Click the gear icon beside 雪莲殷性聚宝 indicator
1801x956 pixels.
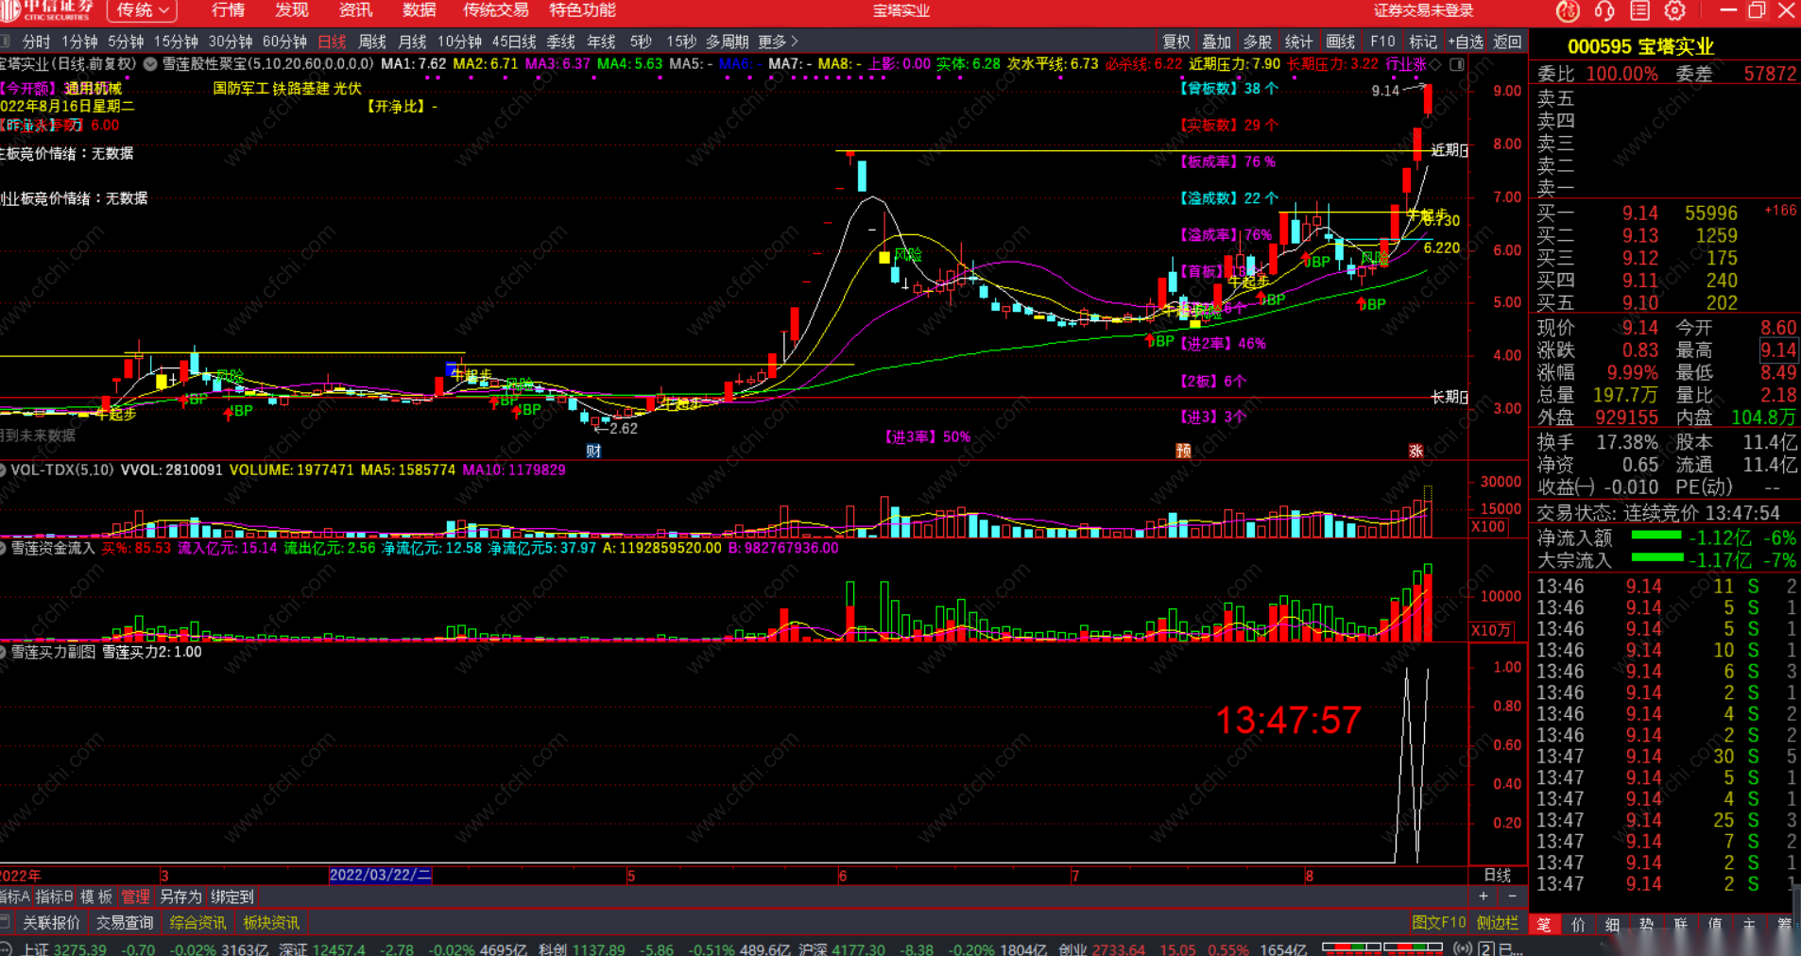click(150, 64)
